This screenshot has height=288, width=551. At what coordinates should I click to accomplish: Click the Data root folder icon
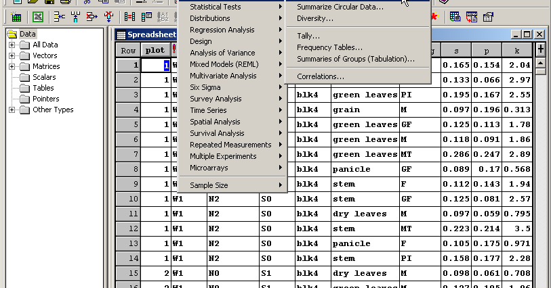12,34
